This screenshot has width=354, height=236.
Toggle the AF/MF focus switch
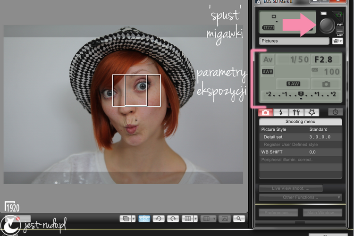coord(339,30)
